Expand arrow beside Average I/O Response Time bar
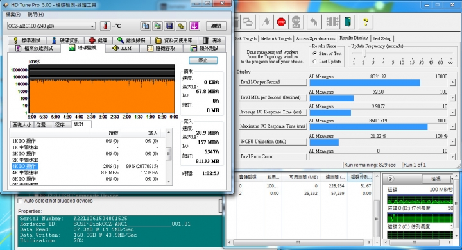Image resolution: width=462 pixels, height=250 pixels. click(x=452, y=112)
